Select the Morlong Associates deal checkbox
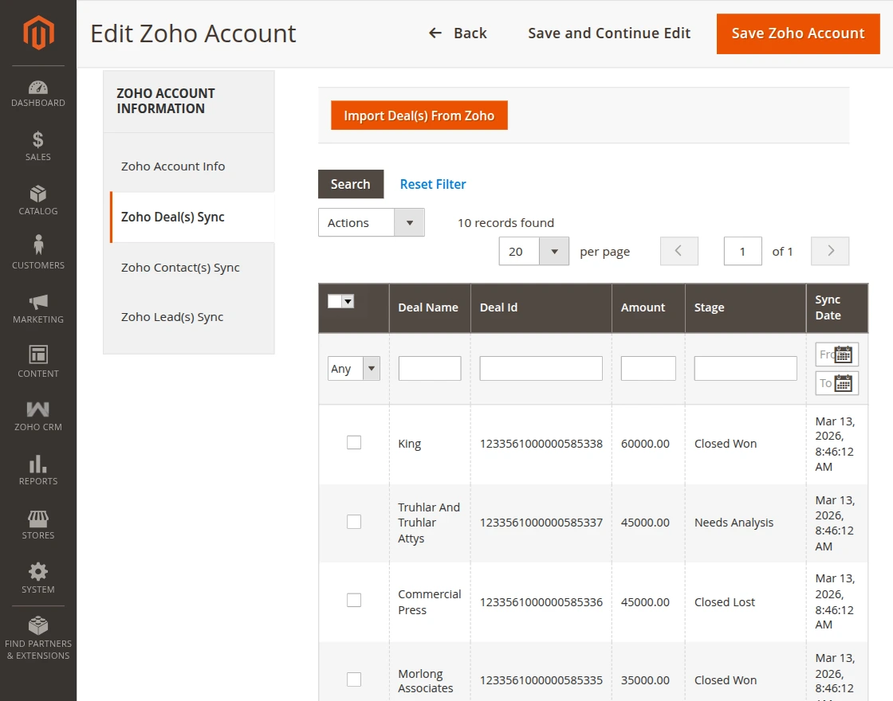This screenshot has width=893, height=701. (354, 679)
